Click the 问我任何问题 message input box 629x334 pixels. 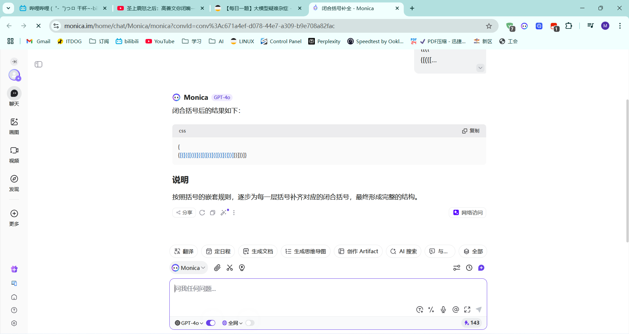[328, 293]
